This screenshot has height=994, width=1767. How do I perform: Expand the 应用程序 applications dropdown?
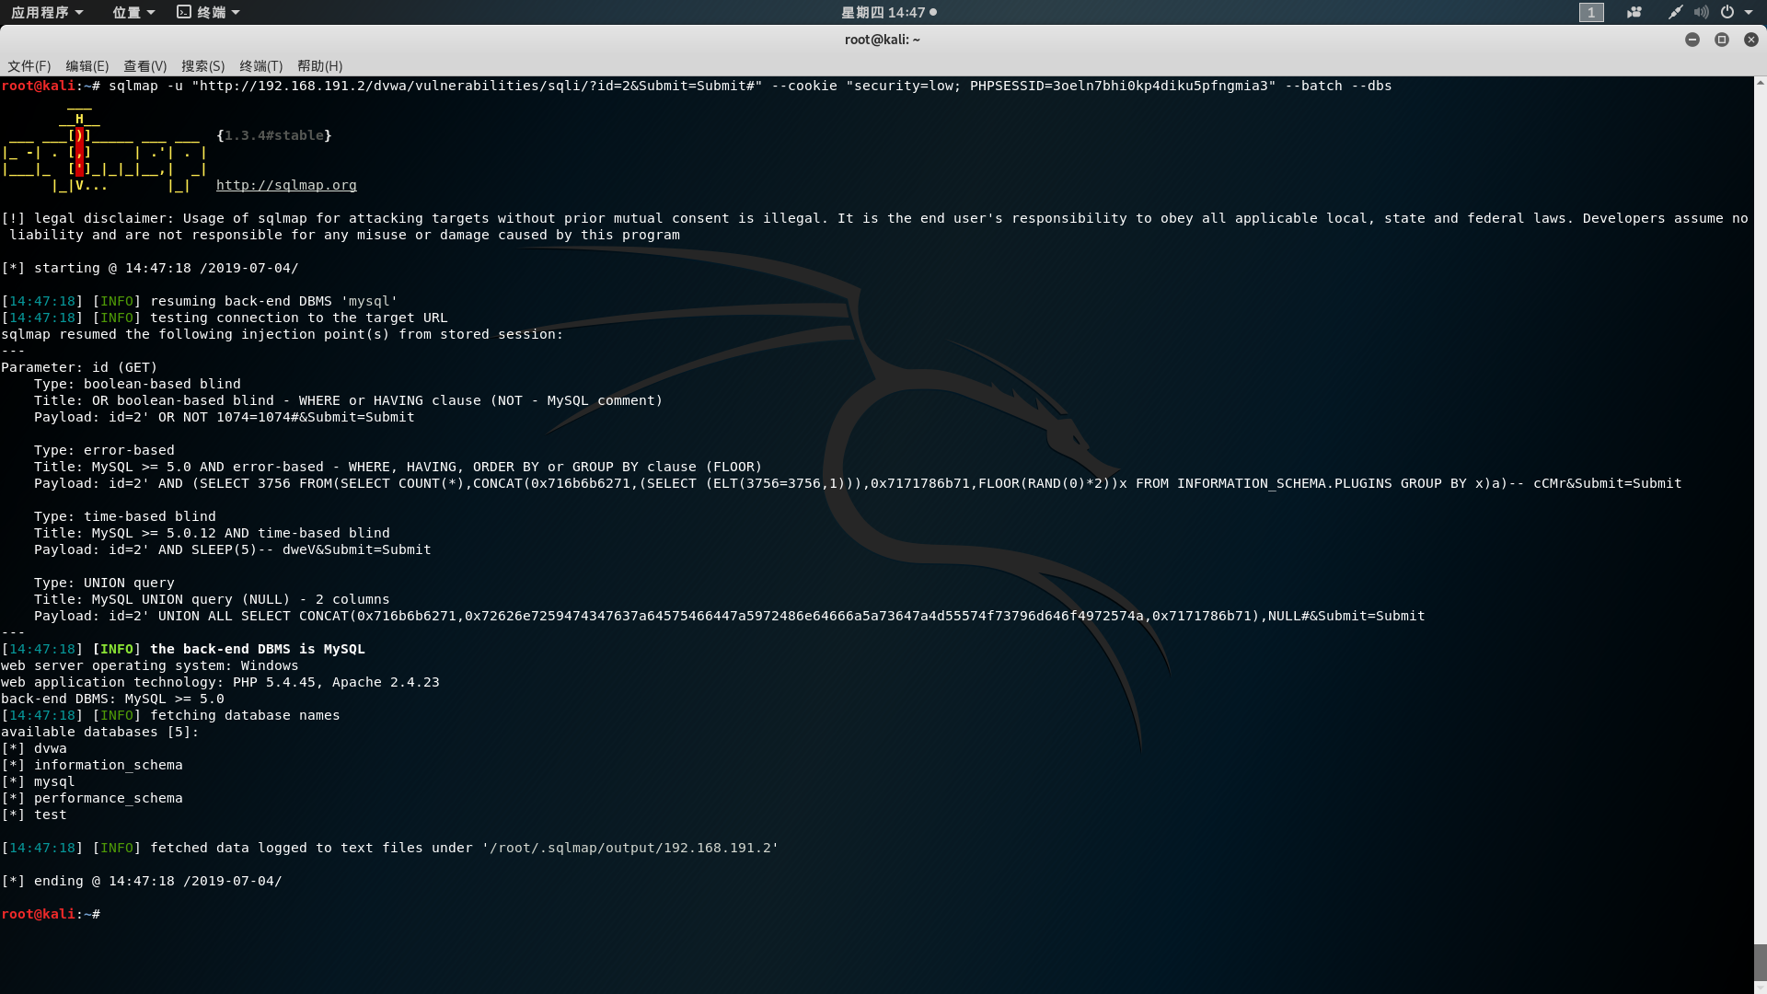tap(47, 12)
